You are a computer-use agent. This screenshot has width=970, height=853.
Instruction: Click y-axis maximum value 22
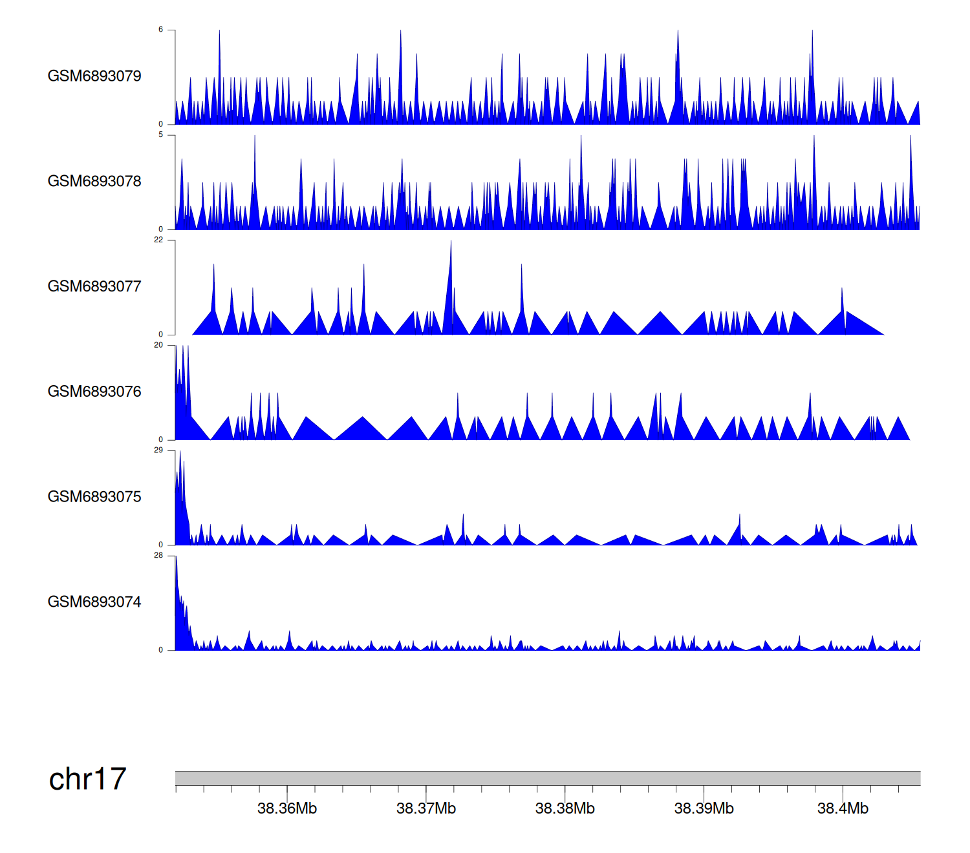[158, 240]
